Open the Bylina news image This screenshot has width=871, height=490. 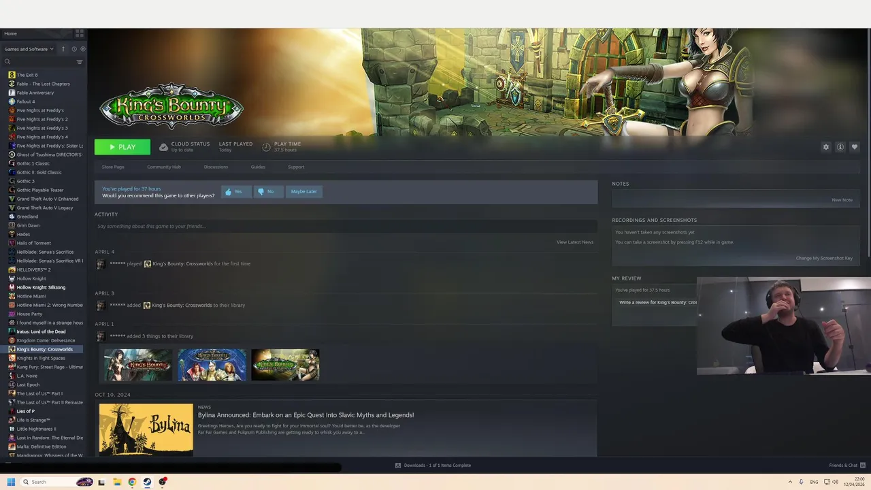pyautogui.click(x=146, y=430)
